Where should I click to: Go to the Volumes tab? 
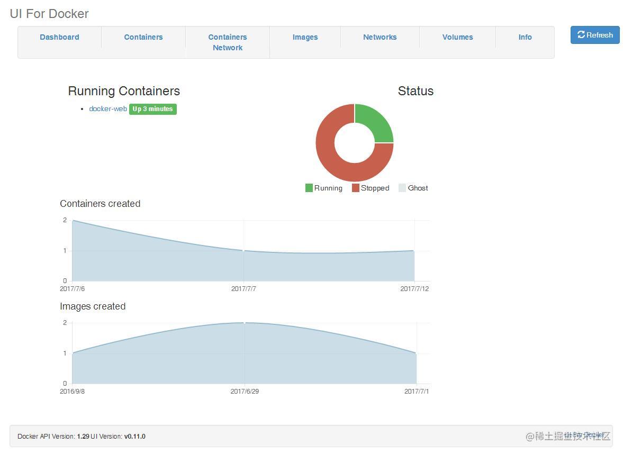[x=457, y=37]
